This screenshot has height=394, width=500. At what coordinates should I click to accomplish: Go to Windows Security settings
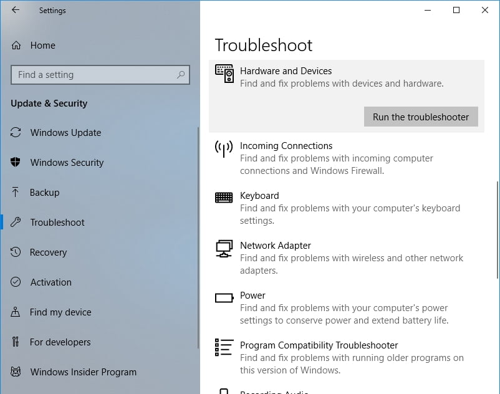(x=67, y=163)
